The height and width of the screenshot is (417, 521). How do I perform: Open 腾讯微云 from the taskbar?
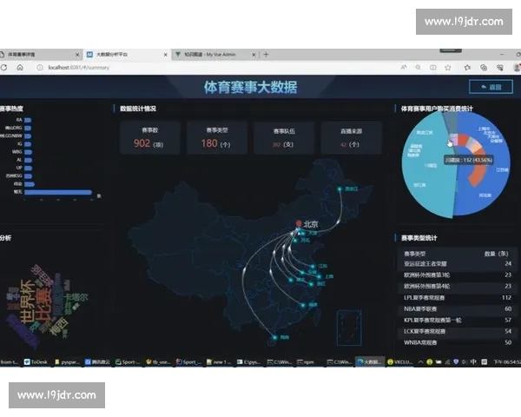tap(97, 361)
